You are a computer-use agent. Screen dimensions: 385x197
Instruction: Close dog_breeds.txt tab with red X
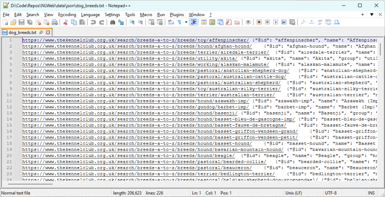[48, 32]
